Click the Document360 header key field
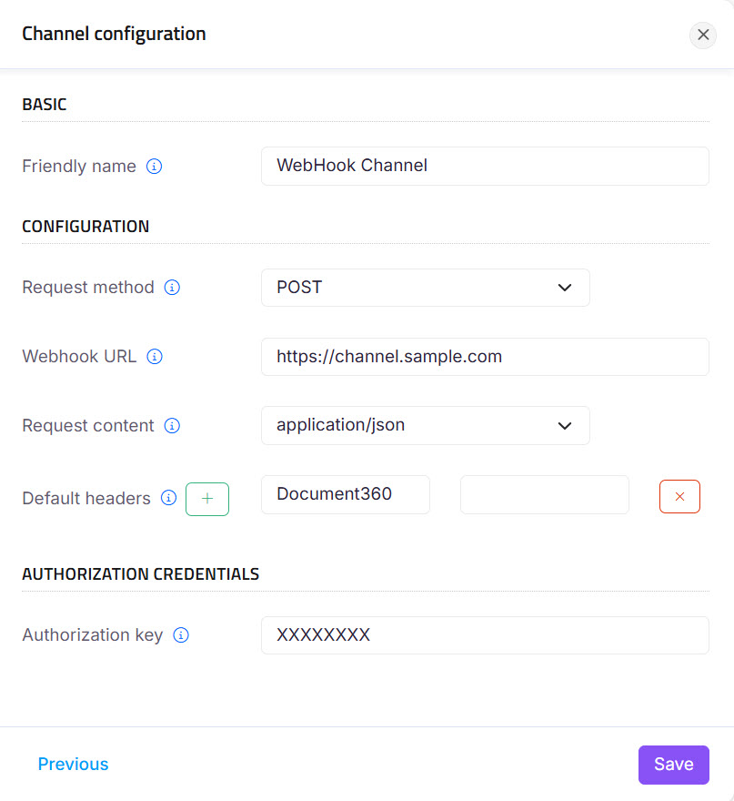The width and height of the screenshot is (734, 801). tap(346, 494)
